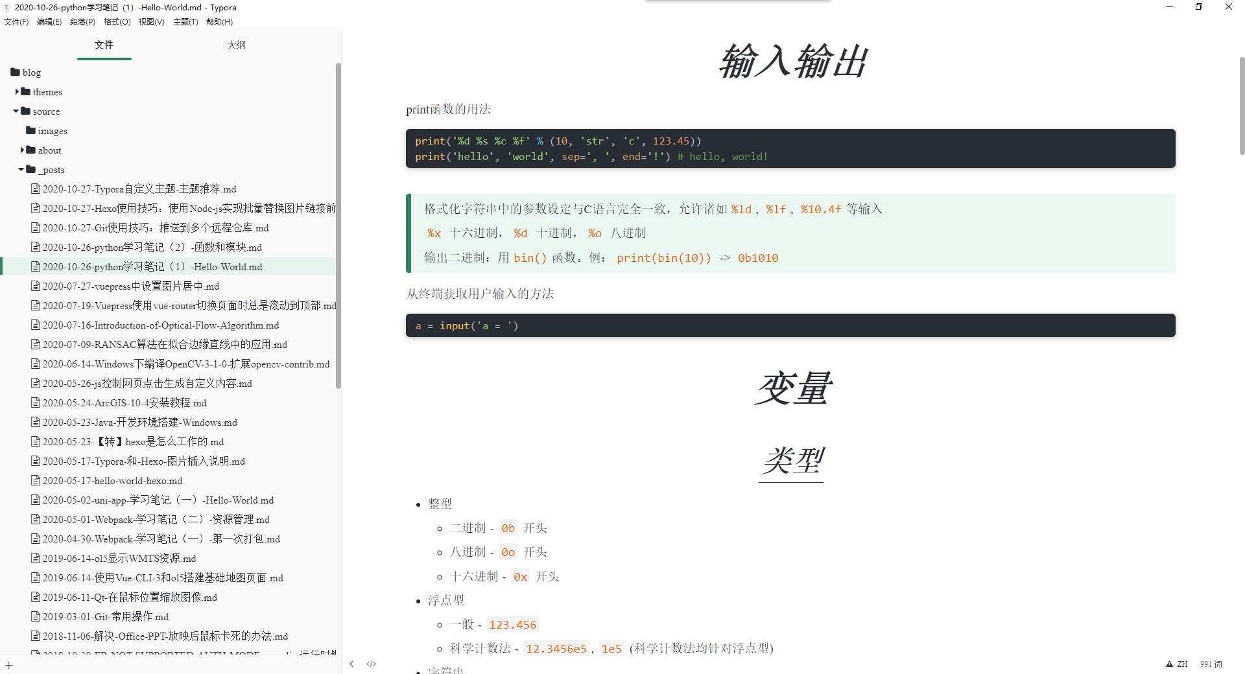
Task: Click the Typora app icon in title bar
Action: click(6, 7)
